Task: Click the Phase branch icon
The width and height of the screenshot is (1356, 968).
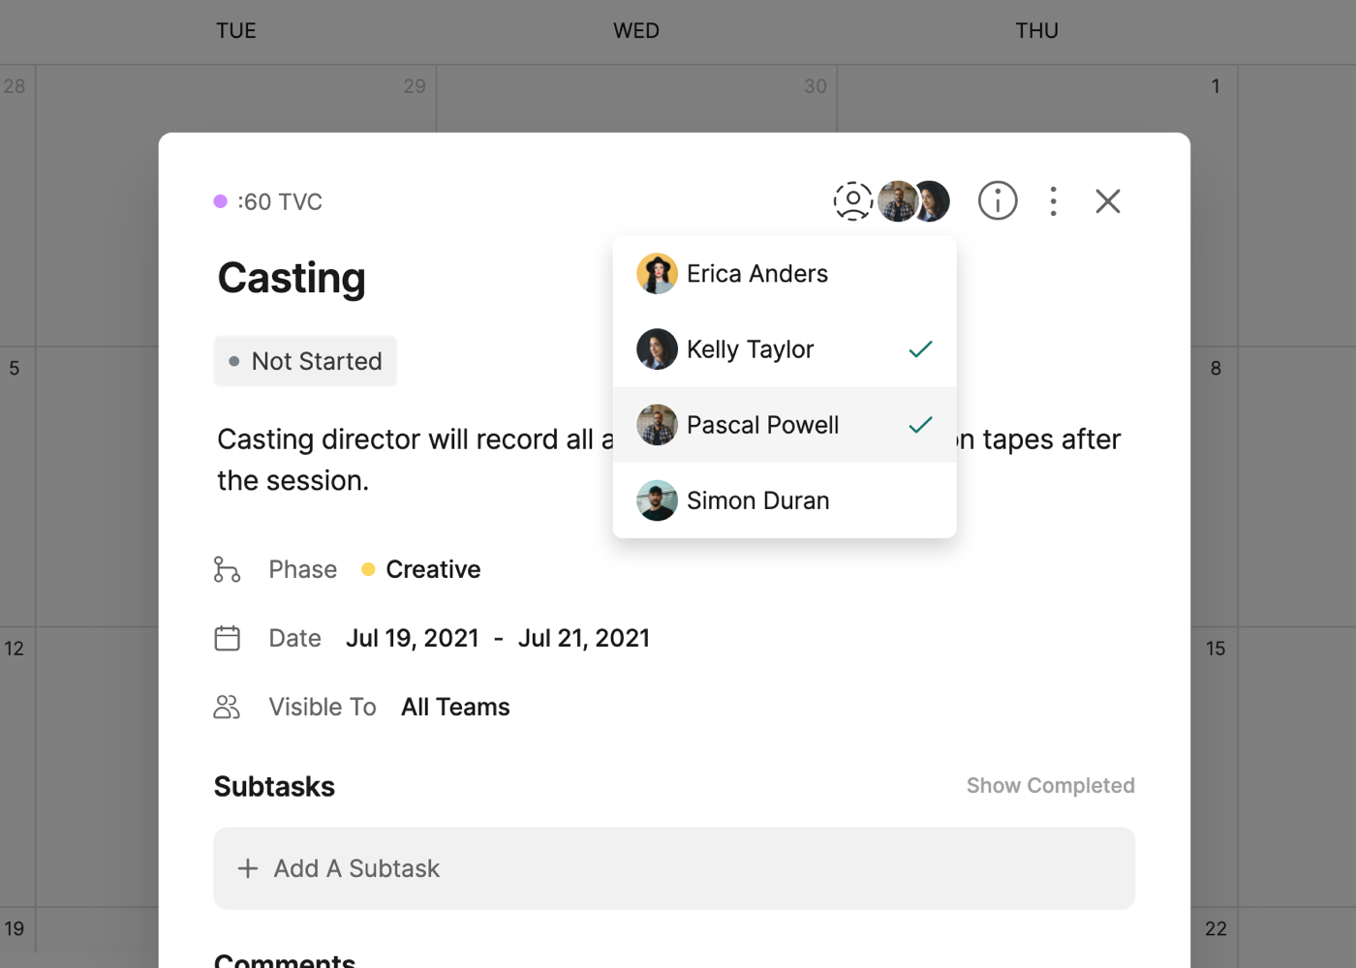Action: coord(227,569)
